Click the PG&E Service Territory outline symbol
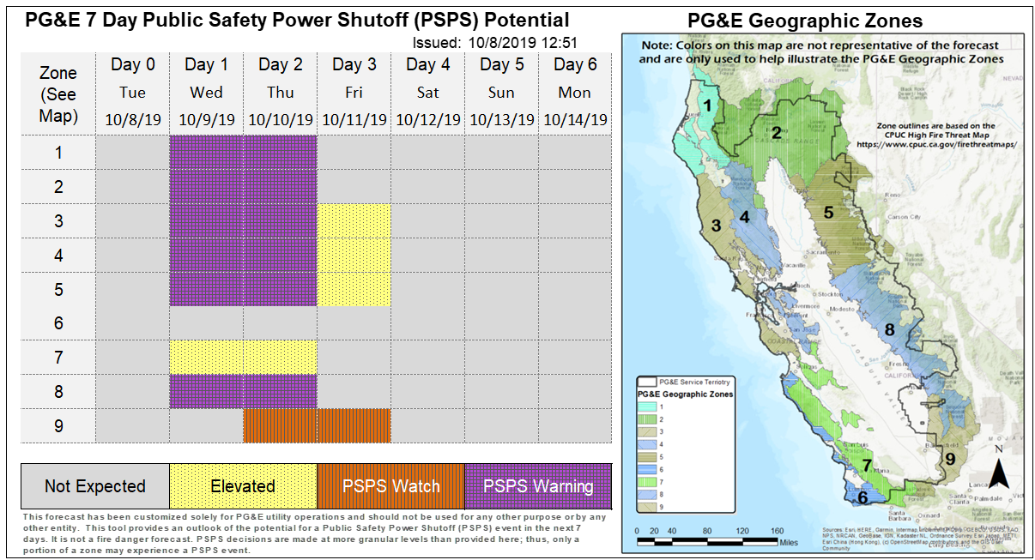The height and width of the screenshot is (560, 1035). [646, 379]
